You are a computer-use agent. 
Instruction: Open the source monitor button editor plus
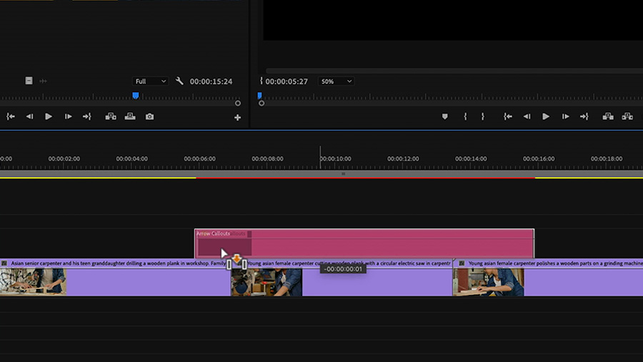coord(237,118)
